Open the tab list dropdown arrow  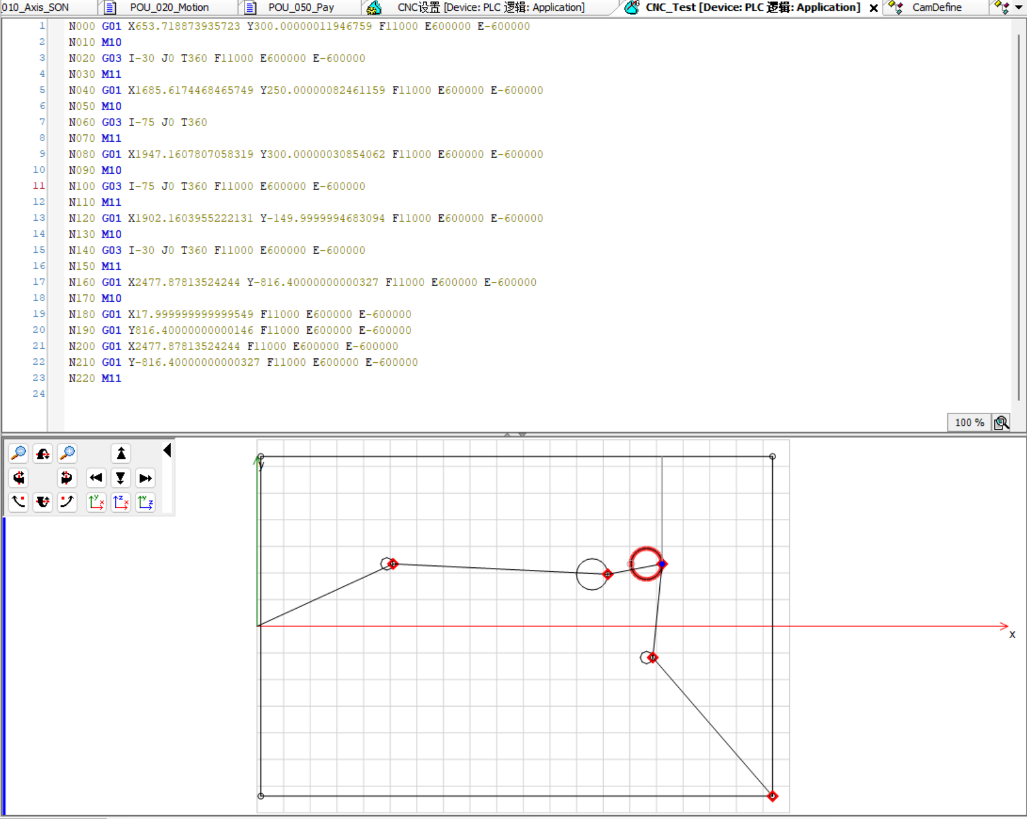click(1019, 8)
